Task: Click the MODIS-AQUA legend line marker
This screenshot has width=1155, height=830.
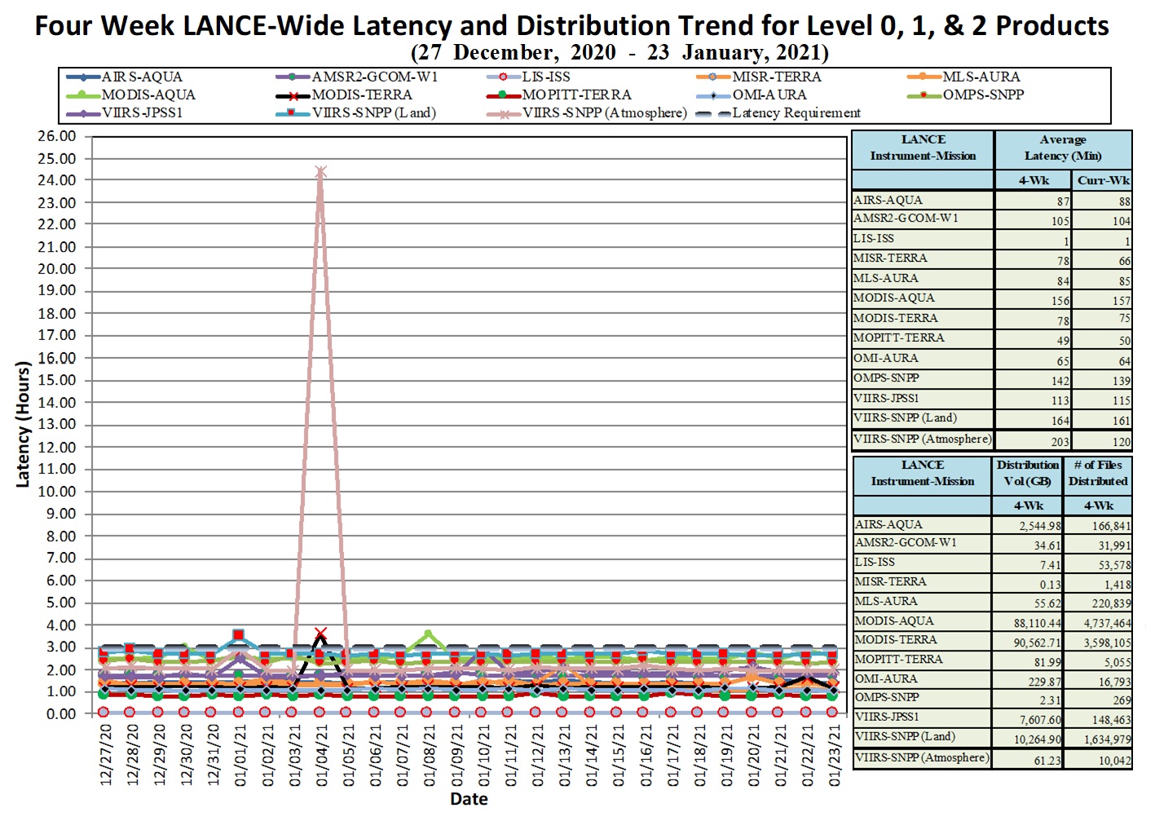Action: pos(83,95)
